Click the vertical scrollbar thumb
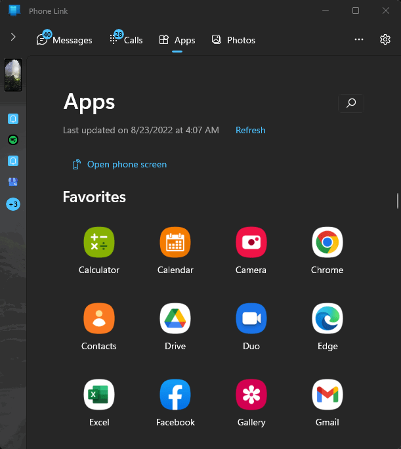This screenshot has width=401, height=449. coord(397,201)
